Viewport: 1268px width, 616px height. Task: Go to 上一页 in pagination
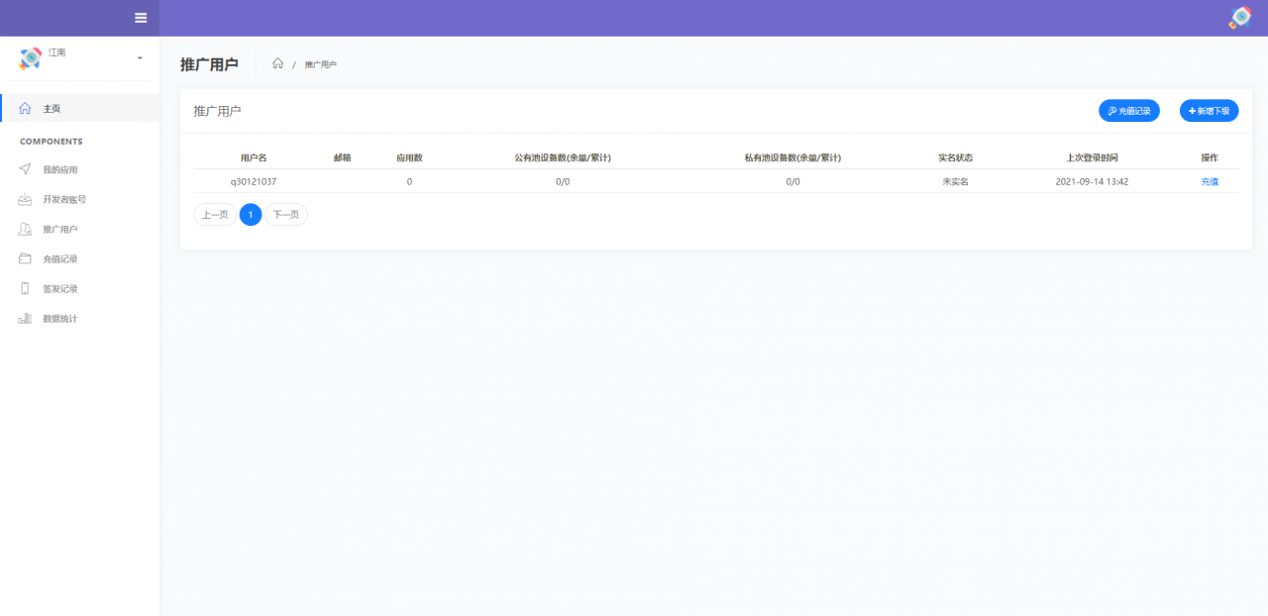(x=215, y=214)
